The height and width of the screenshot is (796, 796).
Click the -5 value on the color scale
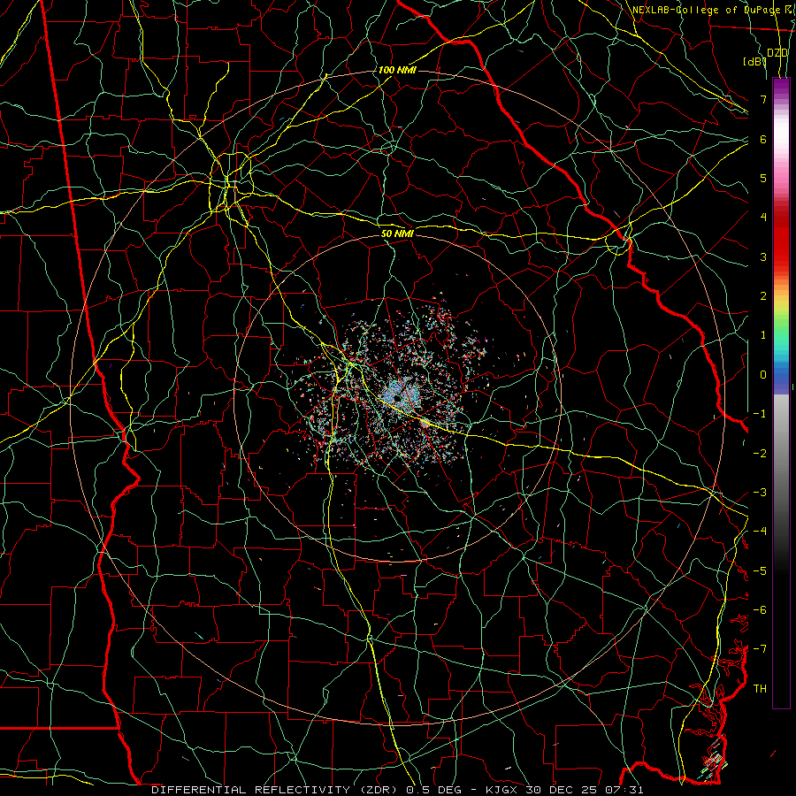tap(760, 571)
